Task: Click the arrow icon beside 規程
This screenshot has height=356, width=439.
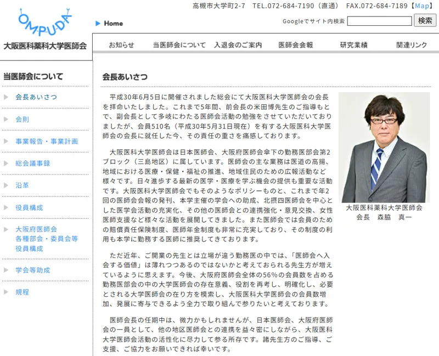Action: [6, 292]
